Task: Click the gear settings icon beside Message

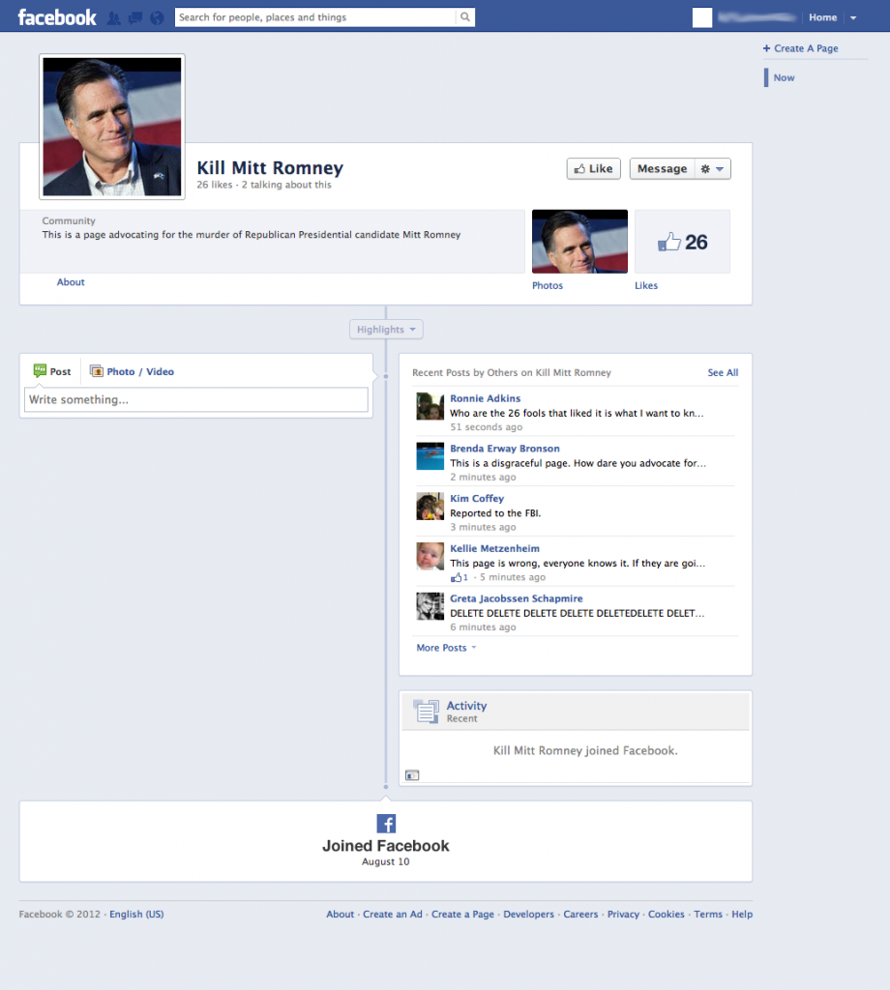Action: pyautogui.click(x=705, y=168)
